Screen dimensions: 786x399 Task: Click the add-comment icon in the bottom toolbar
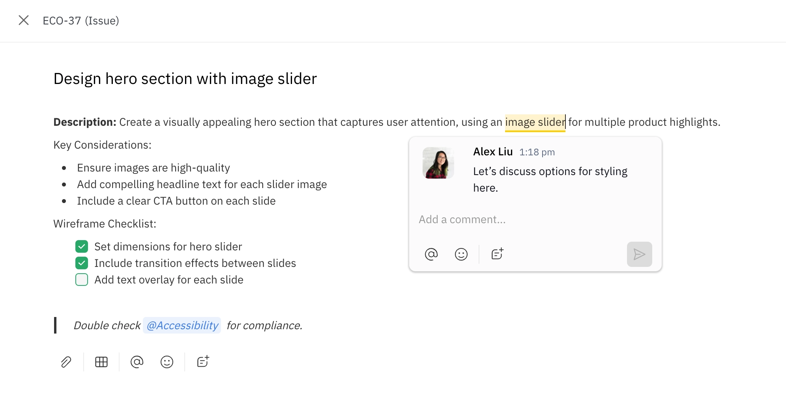202,362
